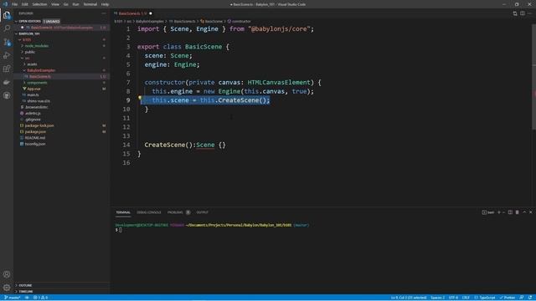Open the Run menu
The height and width of the screenshot is (301, 536).
coord(76,4)
